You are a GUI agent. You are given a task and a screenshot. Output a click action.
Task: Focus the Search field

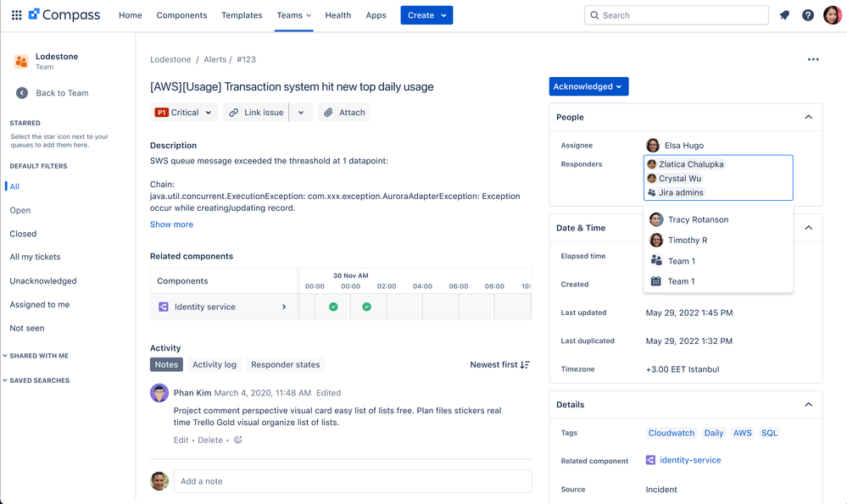[x=677, y=15]
